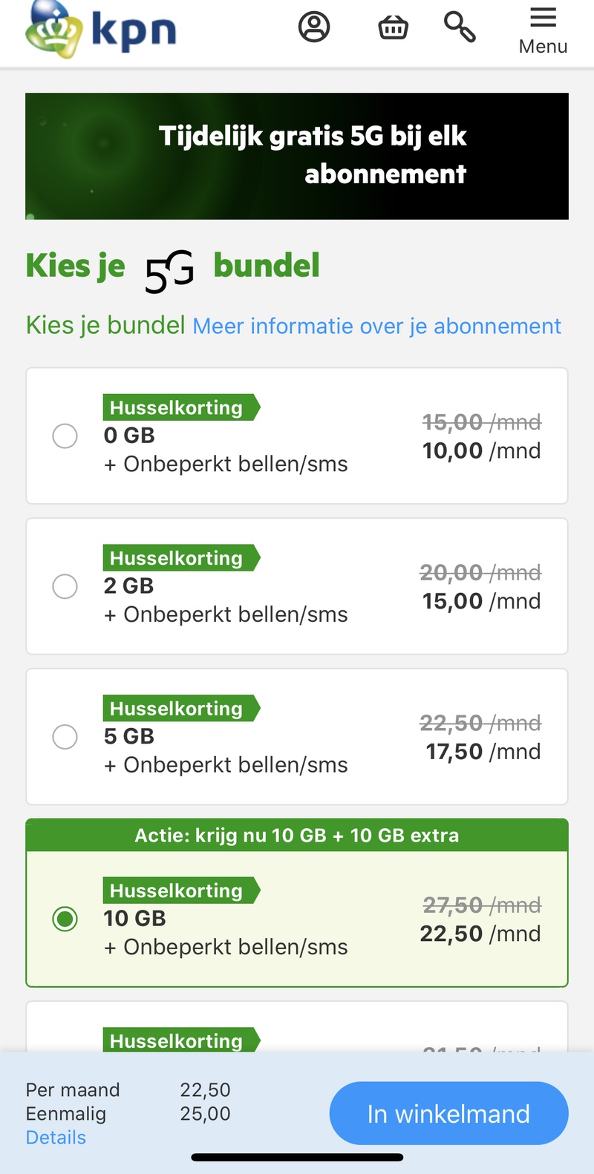Screen dimensions: 594x1174
Task: Open the shopping basket icon
Action: (393, 27)
